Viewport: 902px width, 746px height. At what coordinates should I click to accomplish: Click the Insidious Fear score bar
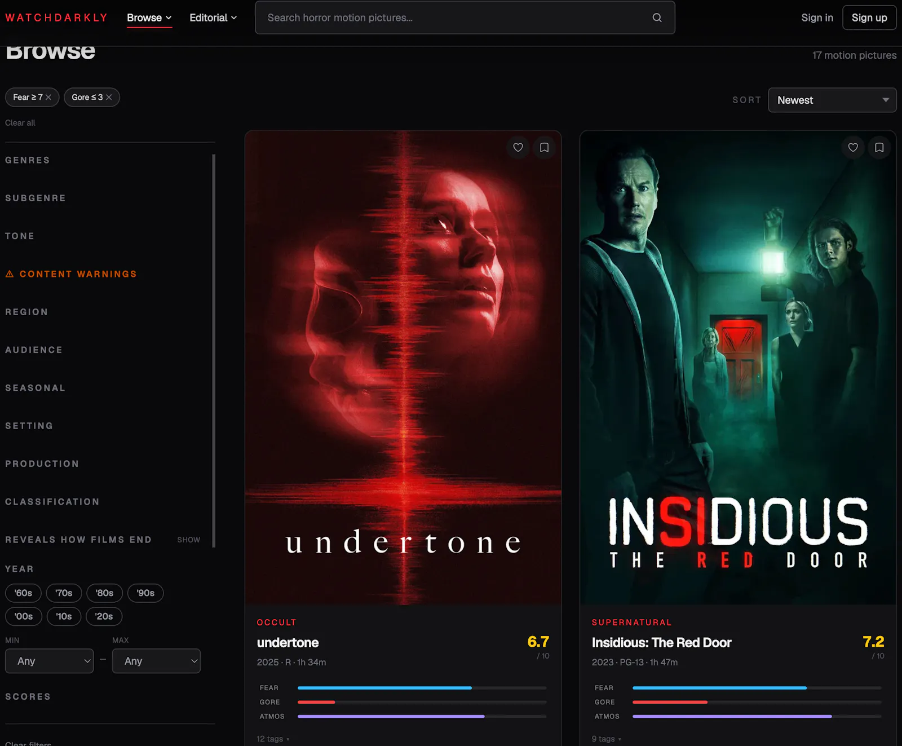tap(757, 688)
